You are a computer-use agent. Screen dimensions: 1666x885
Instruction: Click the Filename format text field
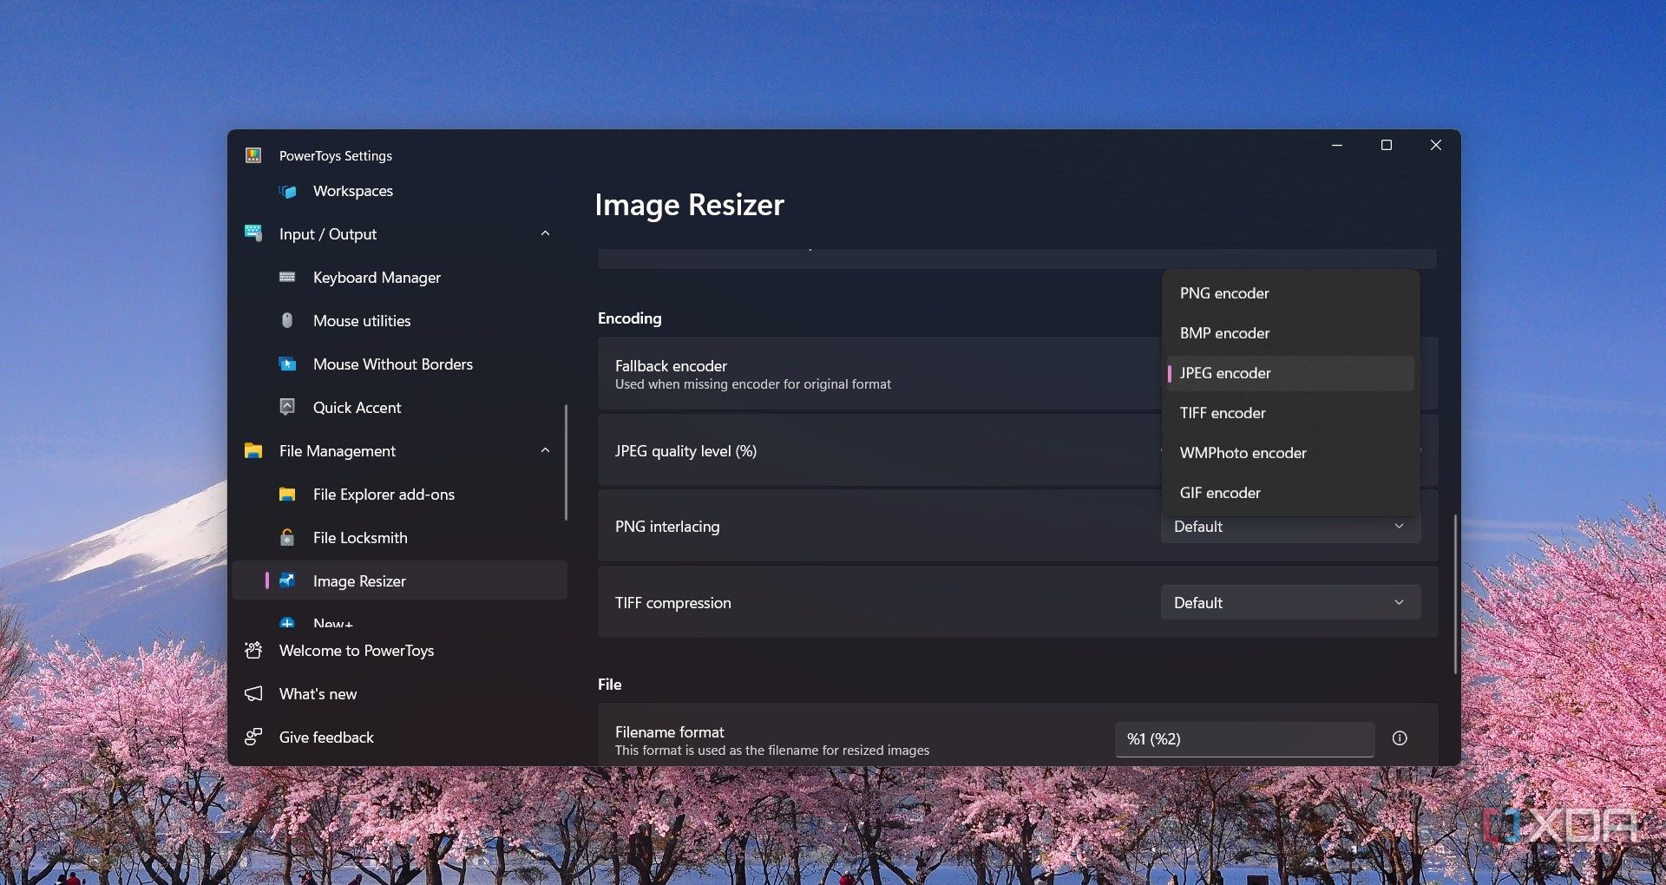tap(1244, 739)
